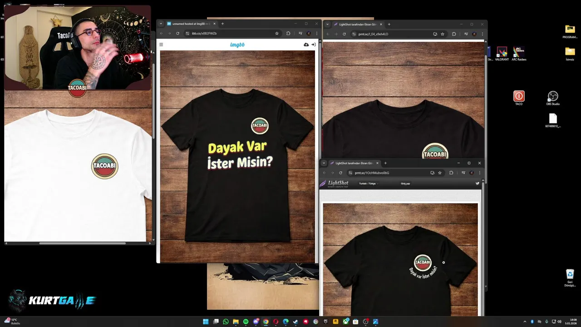581x327 pixels.
Task: Expand tab search in prnt.sc/I_E4 window
Action: (327, 24)
